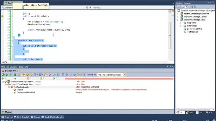Image resolution: width=216 pixels, height=121 pixels.
Task: Toggle show ignored tests filter (yellow circle)
Action: (31, 75)
